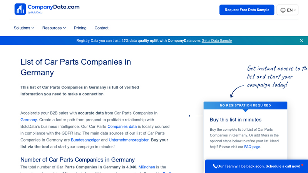This screenshot has width=308, height=173.
Task: Close the blue announcement banner
Action: [x=301, y=41]
